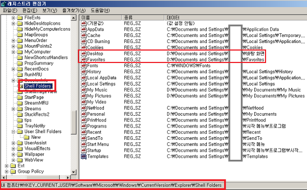Expand the MenuOrder tree node

click(x=13, y=40)
